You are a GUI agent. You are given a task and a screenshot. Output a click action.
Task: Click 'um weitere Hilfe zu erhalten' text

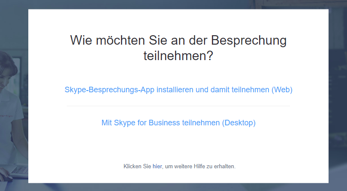pos(199,167)
